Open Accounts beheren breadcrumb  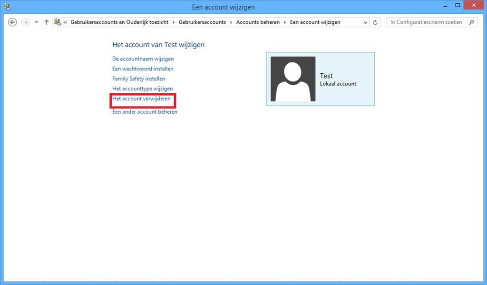258,22
